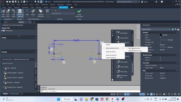Select the Move action tool
This screenshot has width=181, height=102.
(x=33, y=13)
